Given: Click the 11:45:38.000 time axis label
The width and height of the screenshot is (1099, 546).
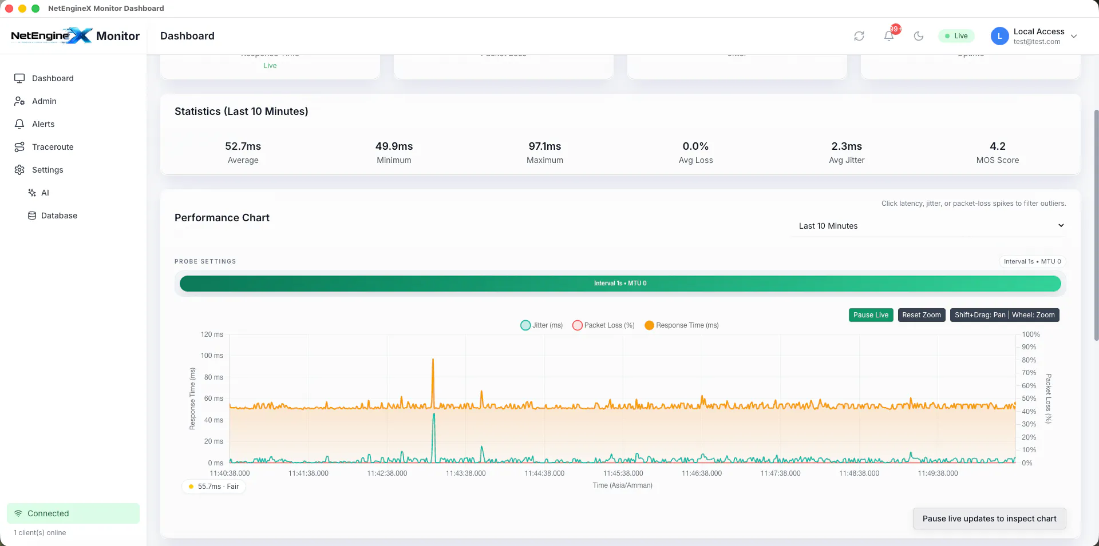Looking at the screenshot, I should (623, 473).
